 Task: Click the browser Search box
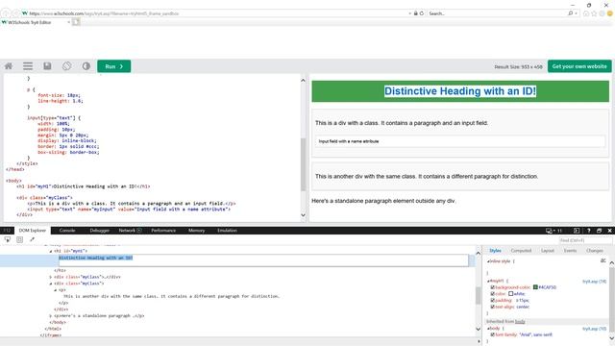[x=498, y=13]
